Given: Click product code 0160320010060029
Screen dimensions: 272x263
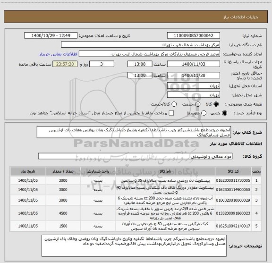Looking at the screenshot, I should coord(233,200).
